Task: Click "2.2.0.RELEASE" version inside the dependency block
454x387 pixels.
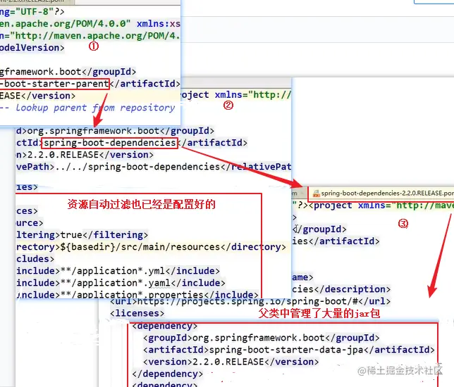Action: point(228,362)
